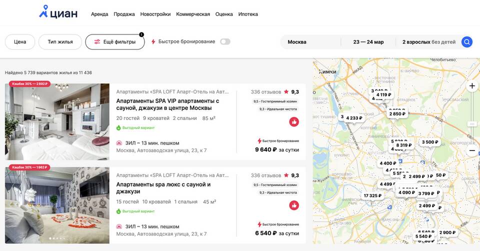Click the 4 233 ₽ map marker
This screenshot has width=480, height=251.
[x=354, y=118]
